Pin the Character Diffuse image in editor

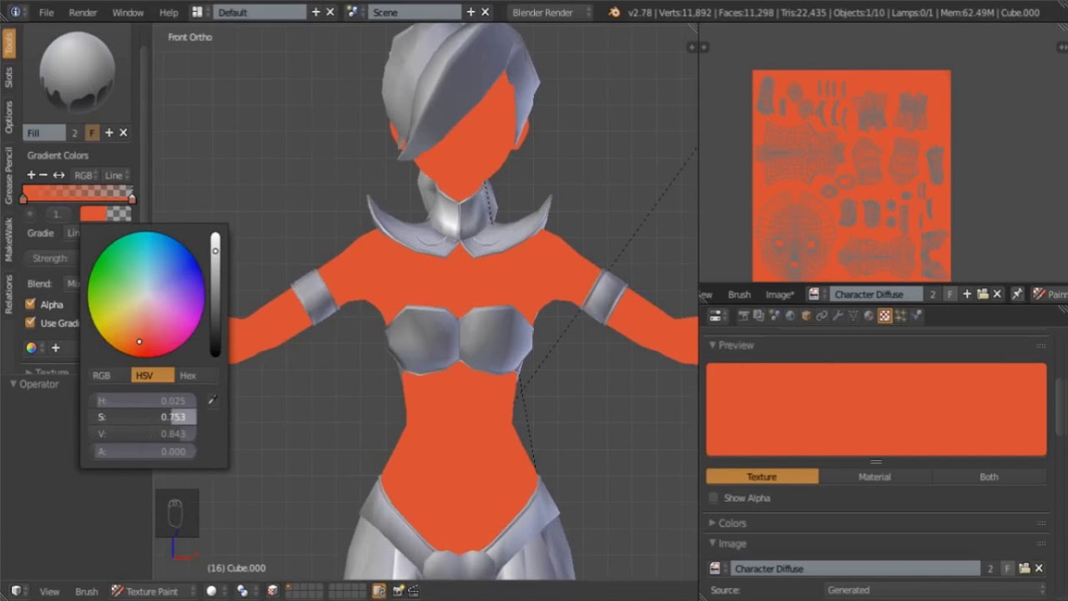click(x=1017, y=294)
